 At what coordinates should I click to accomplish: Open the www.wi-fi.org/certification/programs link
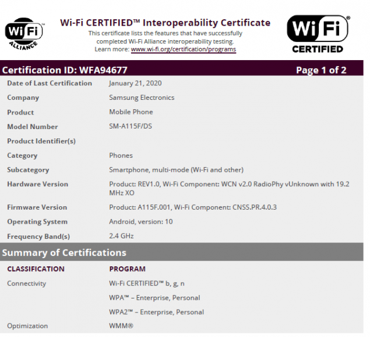[184, 50]
